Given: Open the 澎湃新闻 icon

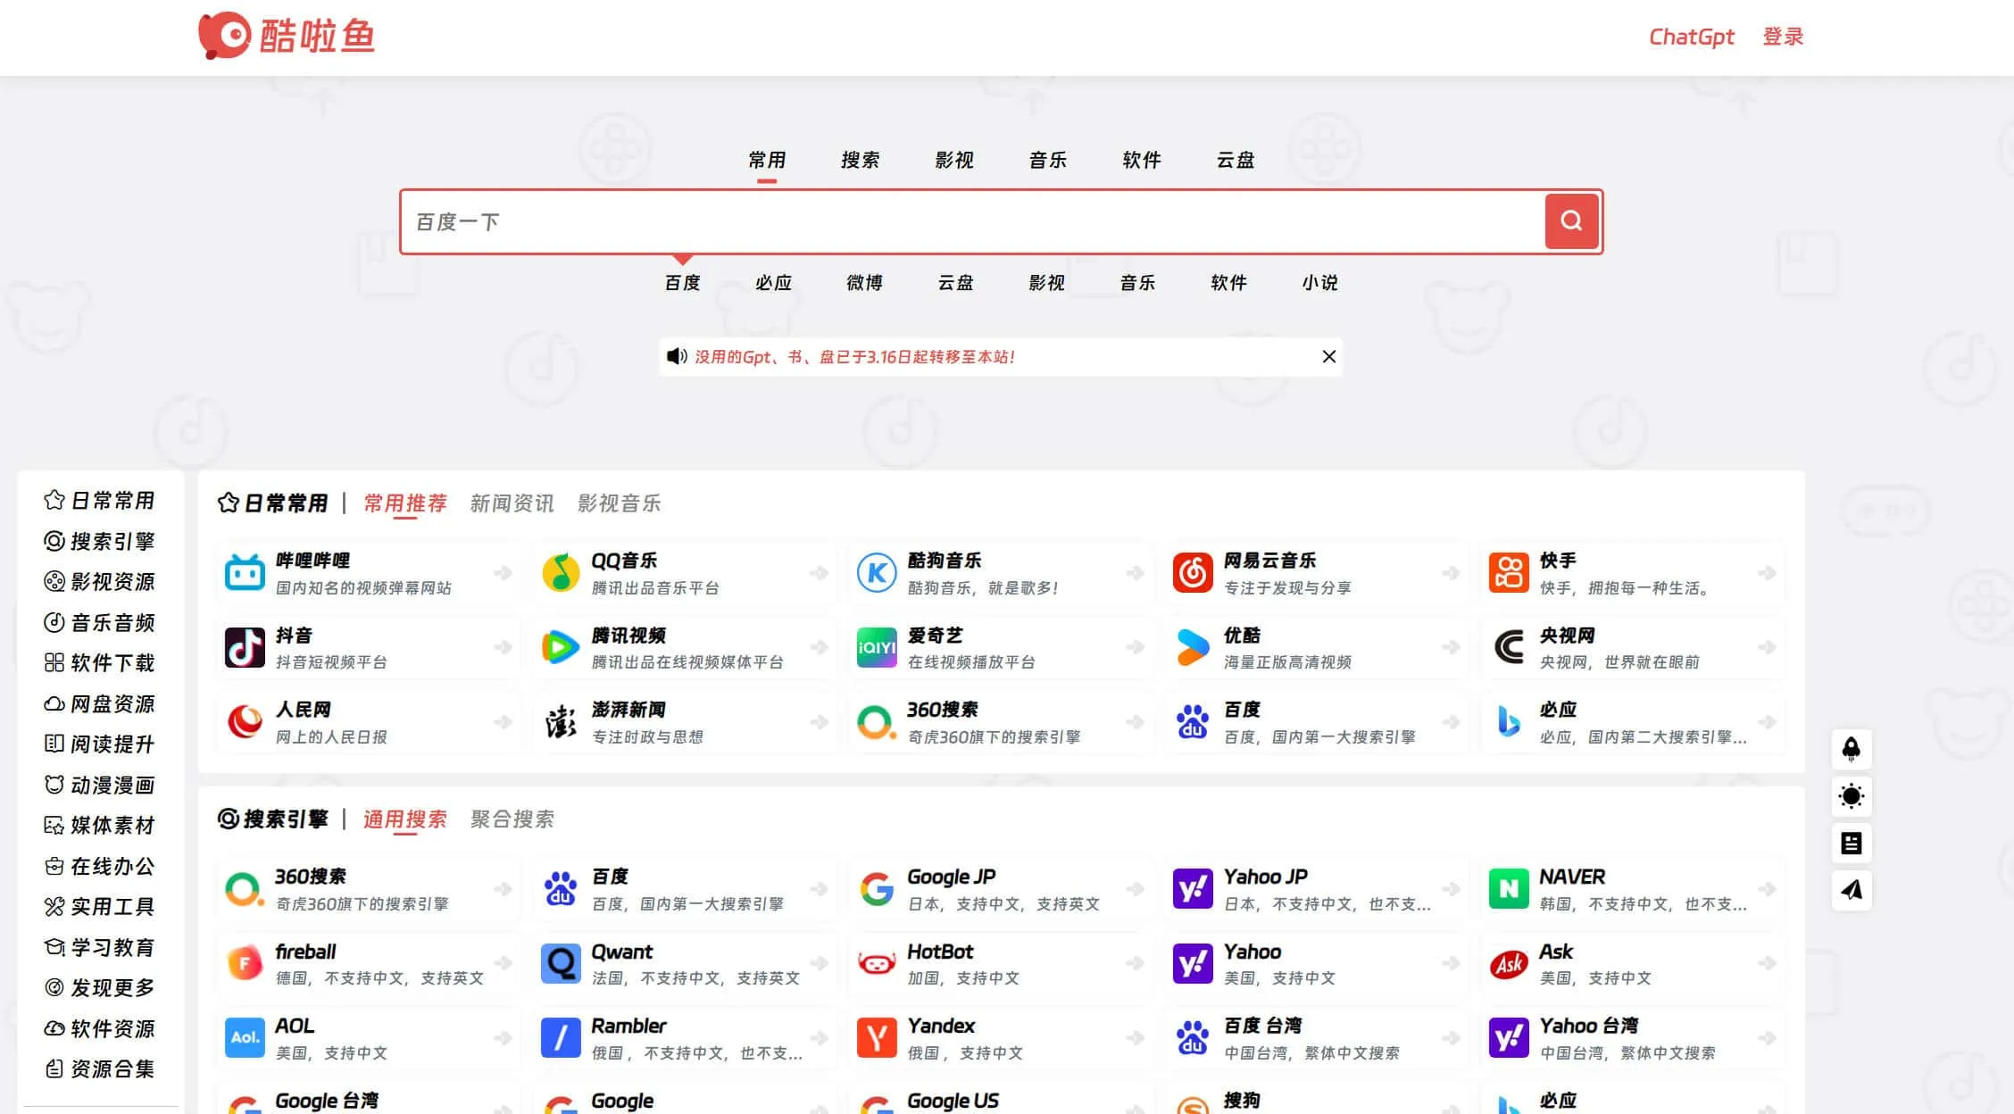Looking at the screenshot, I should coord(561,721).
